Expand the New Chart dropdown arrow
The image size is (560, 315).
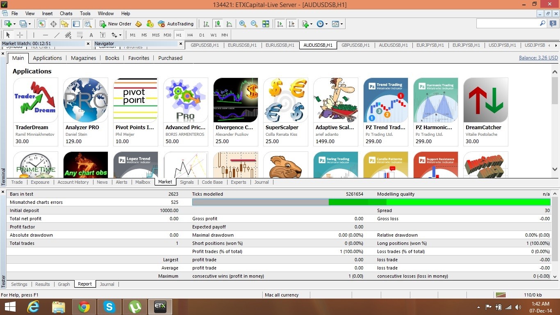tap(14, 24)
